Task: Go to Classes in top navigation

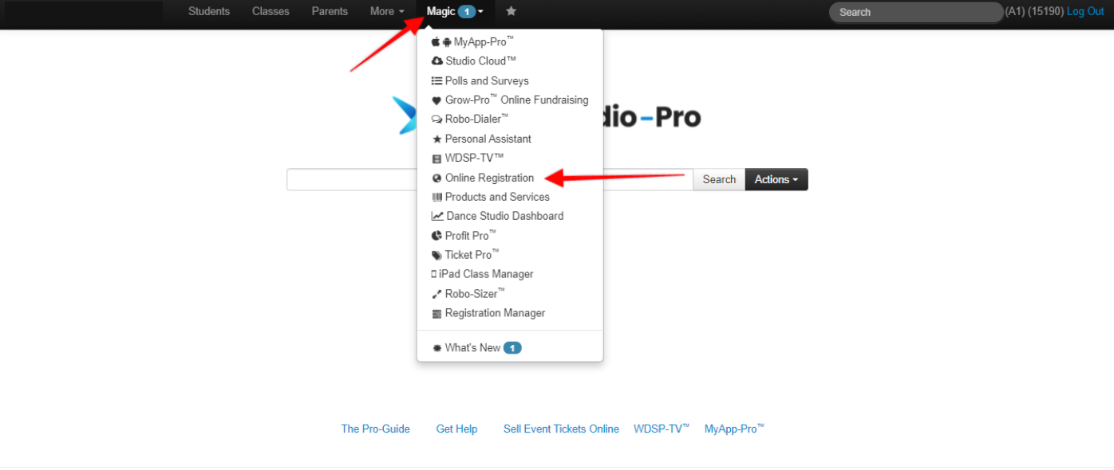Action: pos(271,11)
